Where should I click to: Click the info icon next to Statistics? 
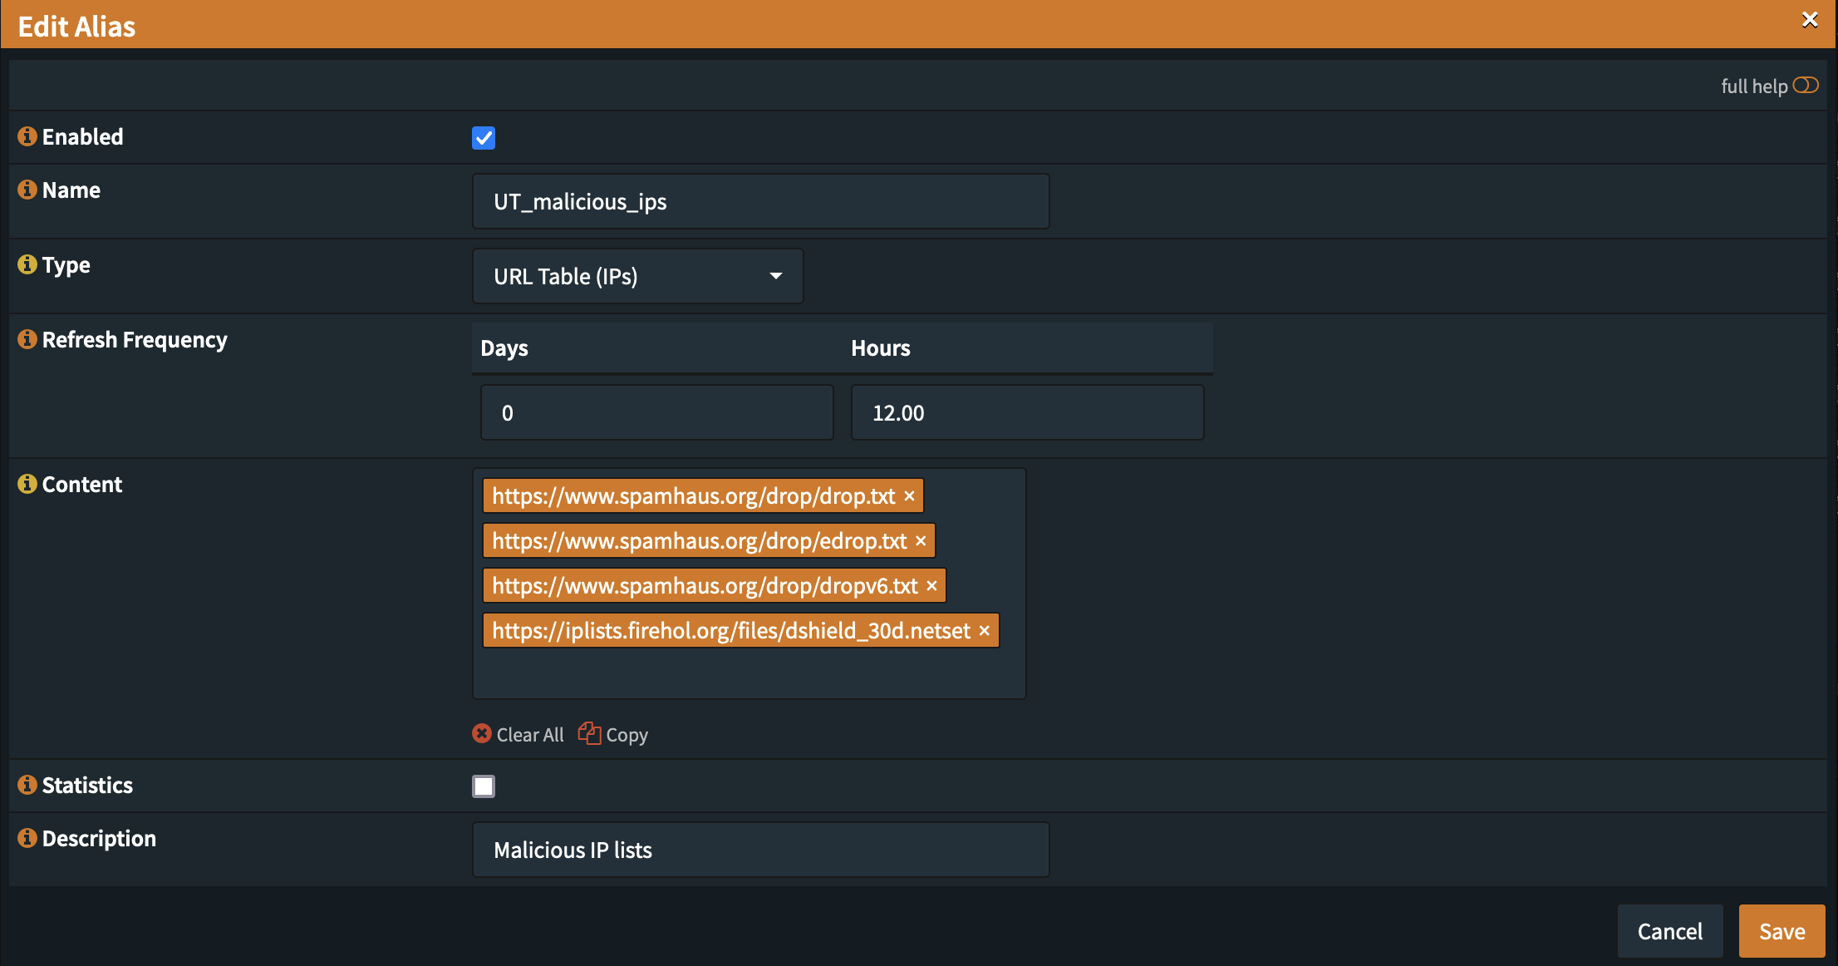[27, 785]
